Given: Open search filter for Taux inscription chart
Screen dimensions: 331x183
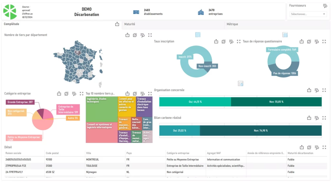Looking at the screenshot, I should pyautogui.click(x=231, y=41).
